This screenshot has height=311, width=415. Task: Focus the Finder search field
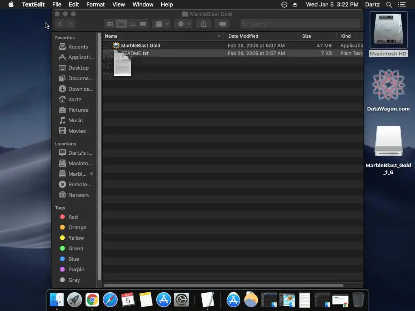300,24
